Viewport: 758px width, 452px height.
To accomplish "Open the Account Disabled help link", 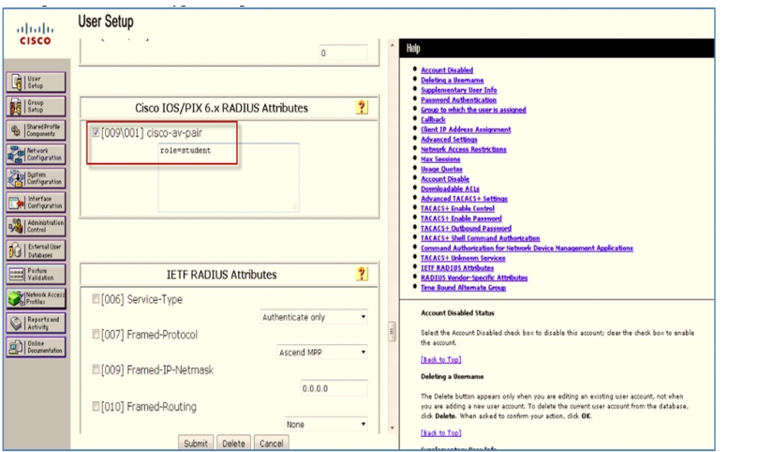I will pos(447,70).
